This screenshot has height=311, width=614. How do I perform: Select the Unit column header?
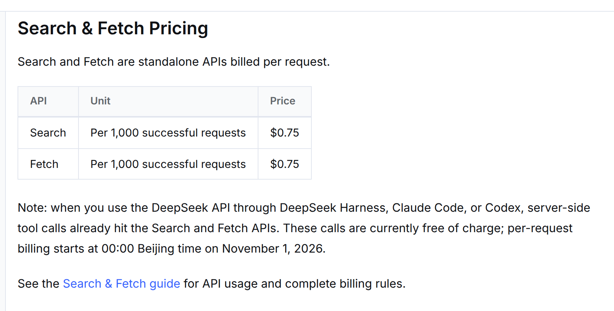[x=168, y=101]
